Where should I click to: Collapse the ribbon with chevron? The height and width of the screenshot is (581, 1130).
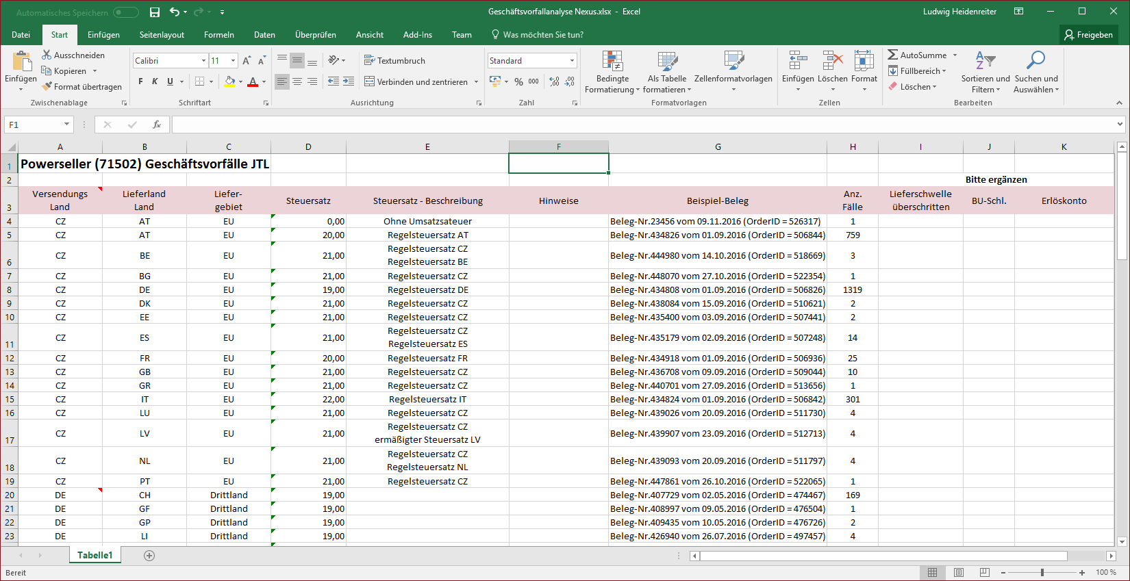(1119, 103)
